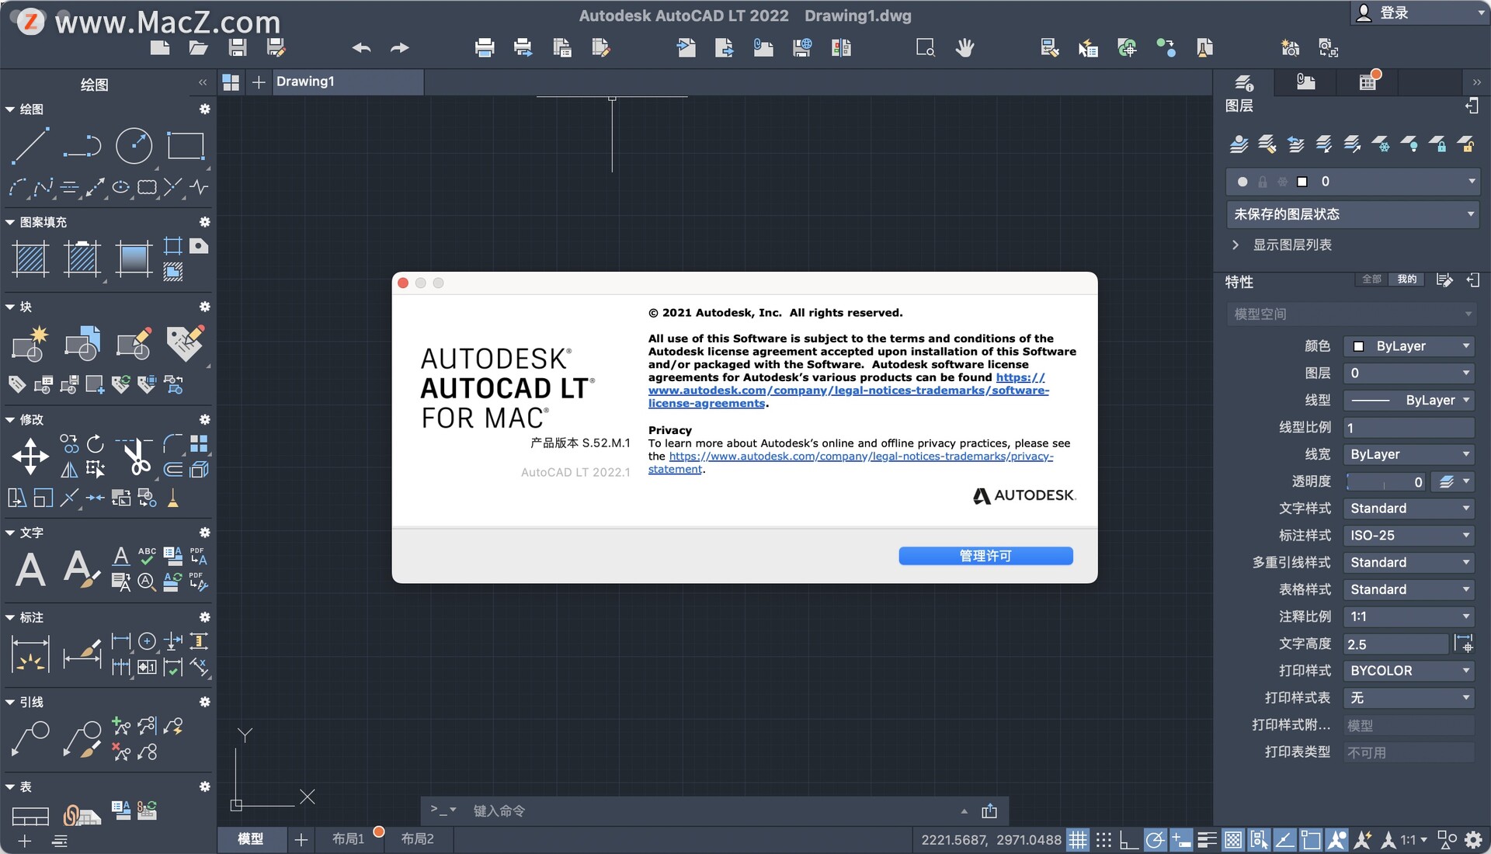This screenshot has width=1491, height=854.
Task: Select the Rectangle drawing tool
Action: click(x=186, y=146)
